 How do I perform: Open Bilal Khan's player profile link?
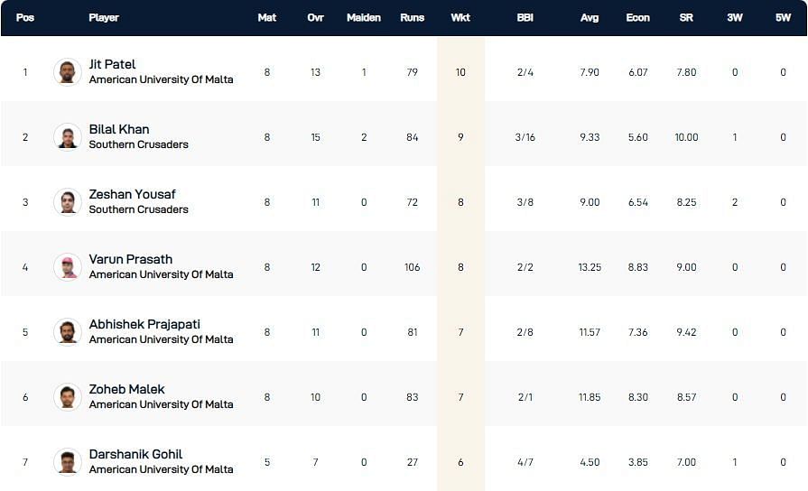tap(119, 129)
